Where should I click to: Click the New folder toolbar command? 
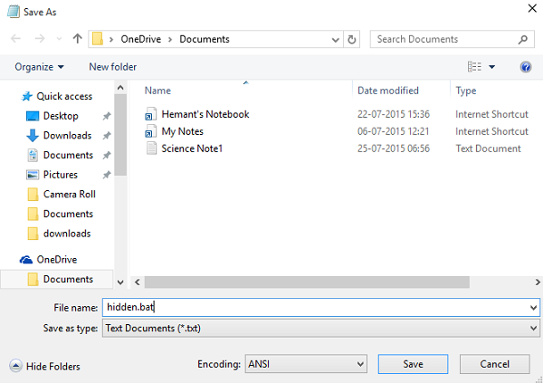[113, 67]
